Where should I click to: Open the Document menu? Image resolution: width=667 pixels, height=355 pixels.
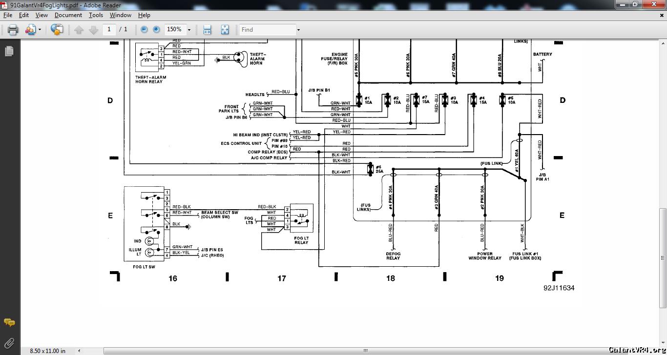(68, 15)
